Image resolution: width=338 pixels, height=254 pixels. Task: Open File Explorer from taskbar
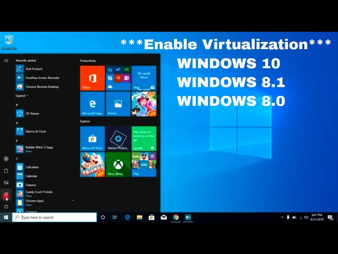click(139, 217)
